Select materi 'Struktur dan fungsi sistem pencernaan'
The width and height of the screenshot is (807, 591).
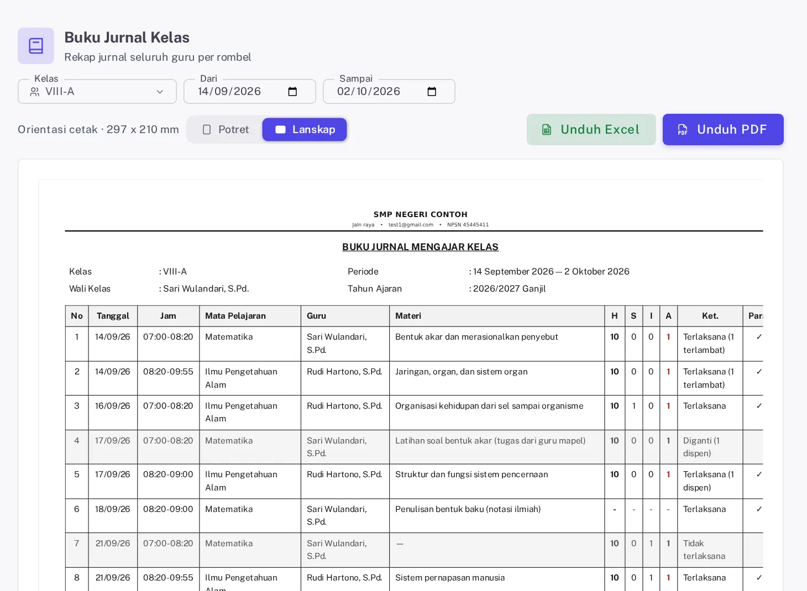(x=471, y=474)
